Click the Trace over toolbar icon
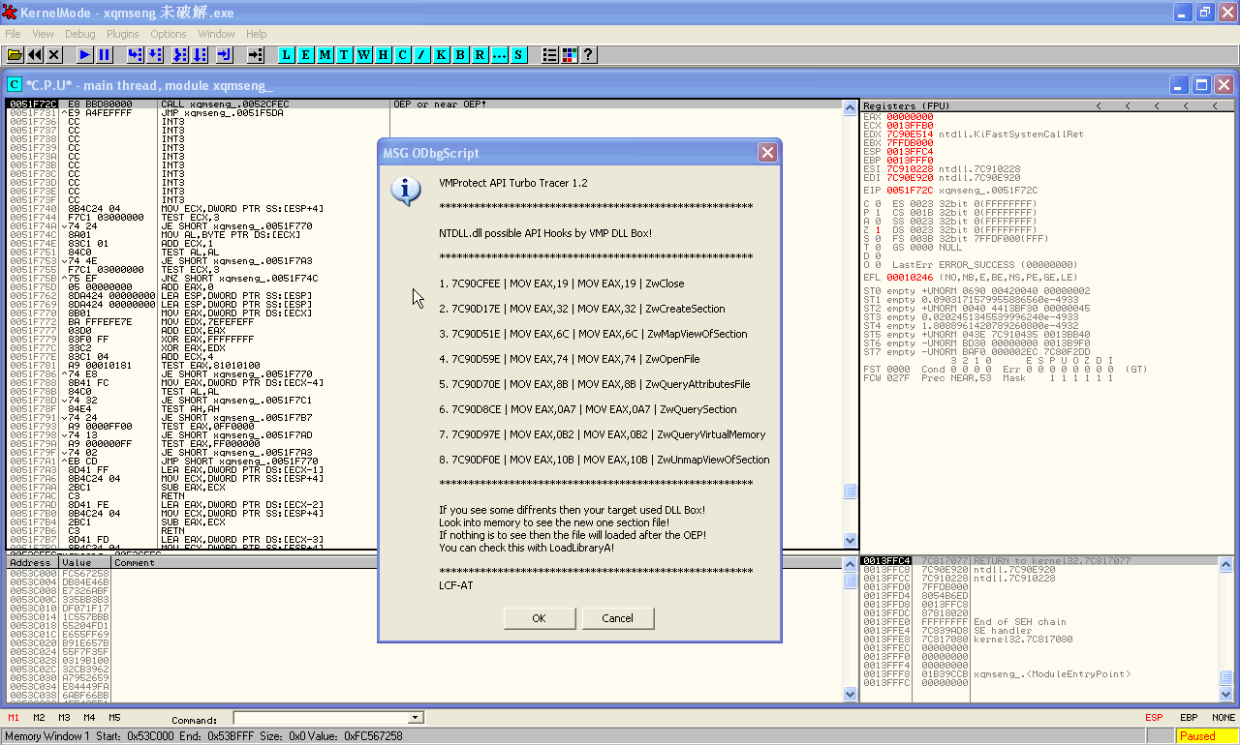Viewport: 1240px width, 745px height. 200,55
